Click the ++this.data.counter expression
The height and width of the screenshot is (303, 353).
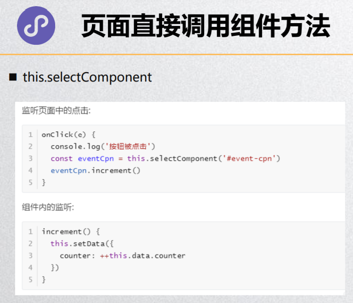[x=143, y=256]
